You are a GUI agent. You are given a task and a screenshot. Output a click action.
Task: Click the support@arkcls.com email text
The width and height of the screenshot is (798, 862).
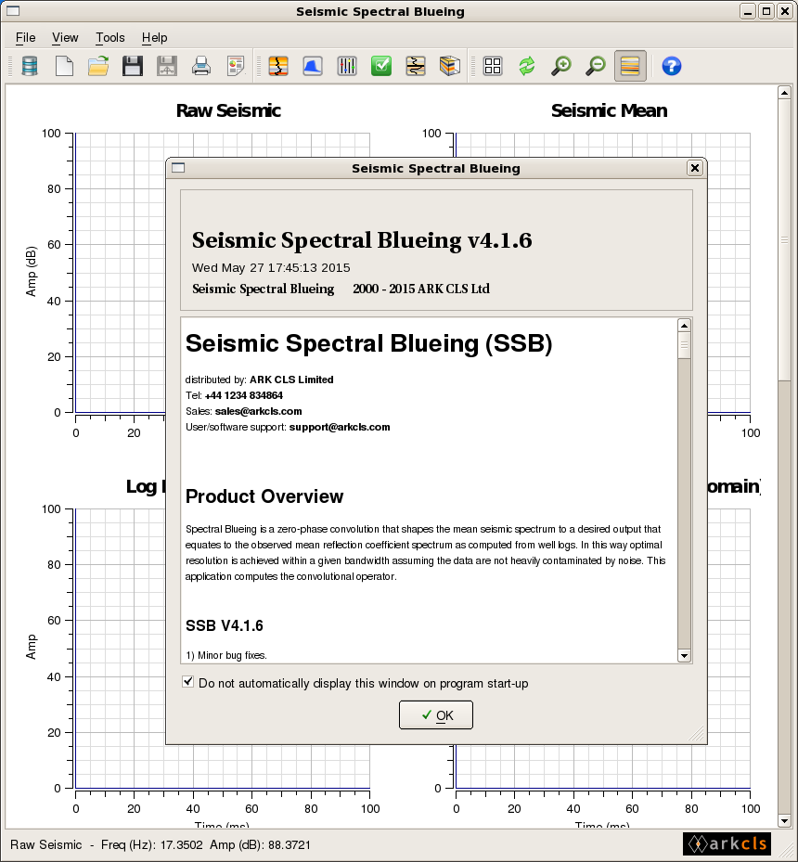340,427
